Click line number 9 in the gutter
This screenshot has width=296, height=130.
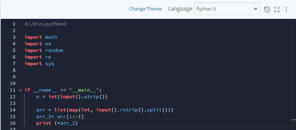coord(14,77)
